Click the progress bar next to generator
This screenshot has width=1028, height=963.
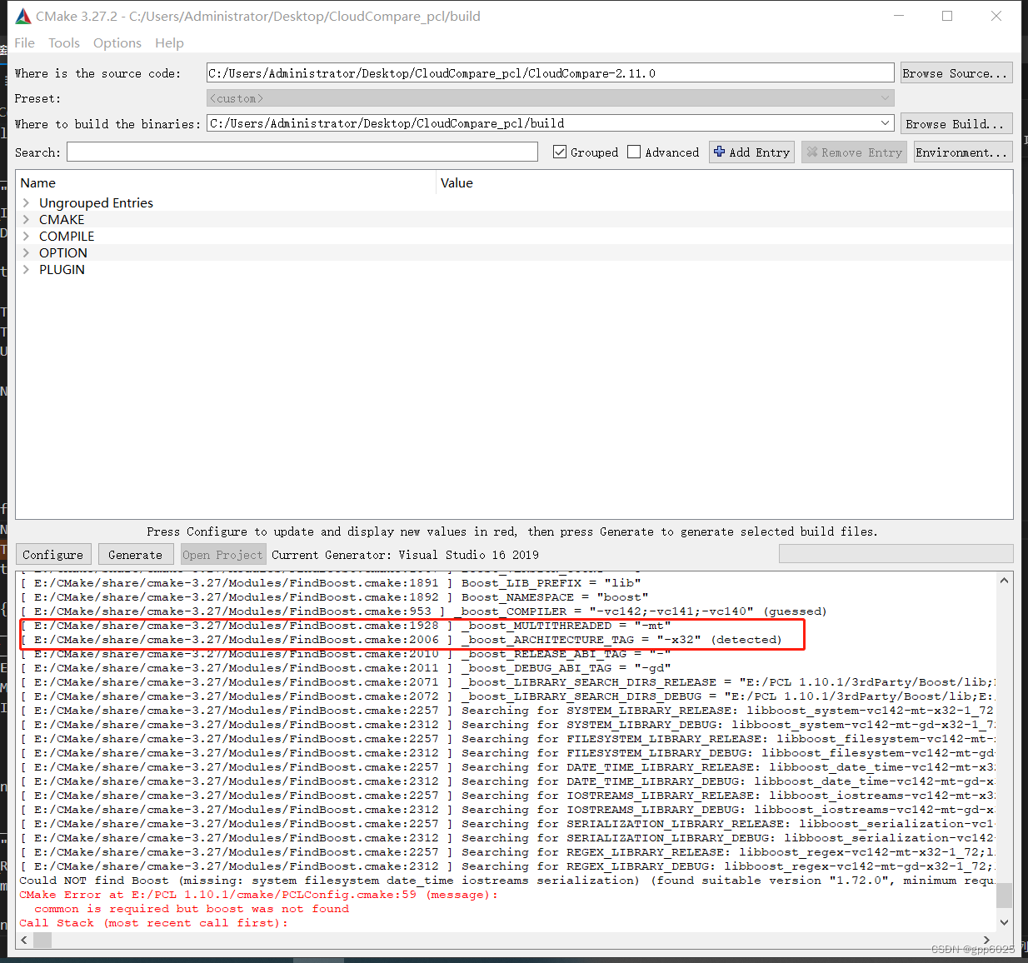pyautogui.click(x=896, y=554)
